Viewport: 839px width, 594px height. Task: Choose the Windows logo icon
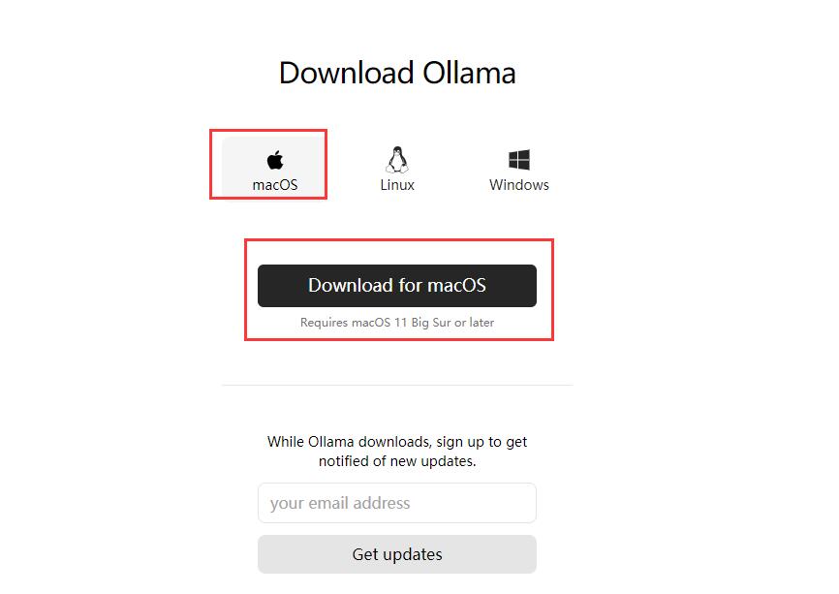click(x=519, y=160)
